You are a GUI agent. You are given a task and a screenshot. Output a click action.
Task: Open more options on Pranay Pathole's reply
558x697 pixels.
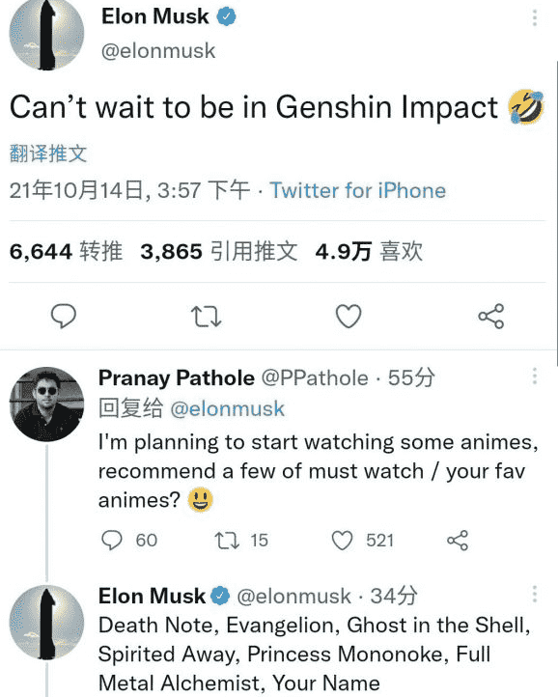[x=535, y=376]
